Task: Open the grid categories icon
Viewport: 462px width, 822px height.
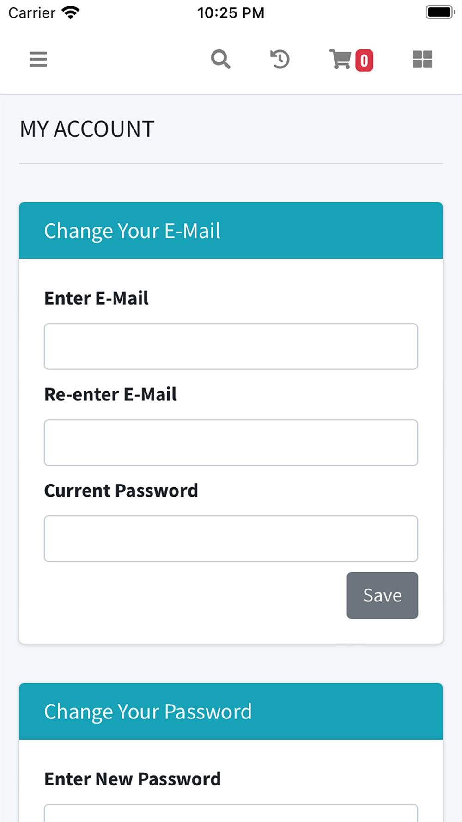Action: coord(422,59)
